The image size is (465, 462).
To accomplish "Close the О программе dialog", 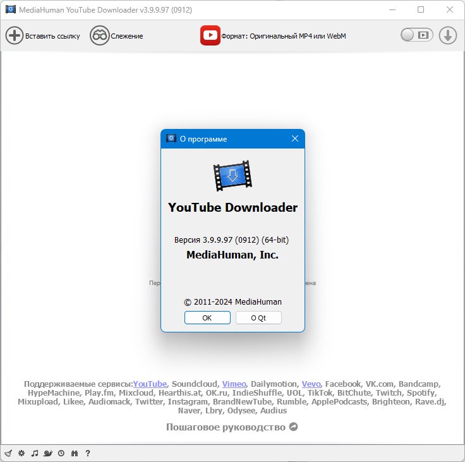I will (x=295, y=138).
